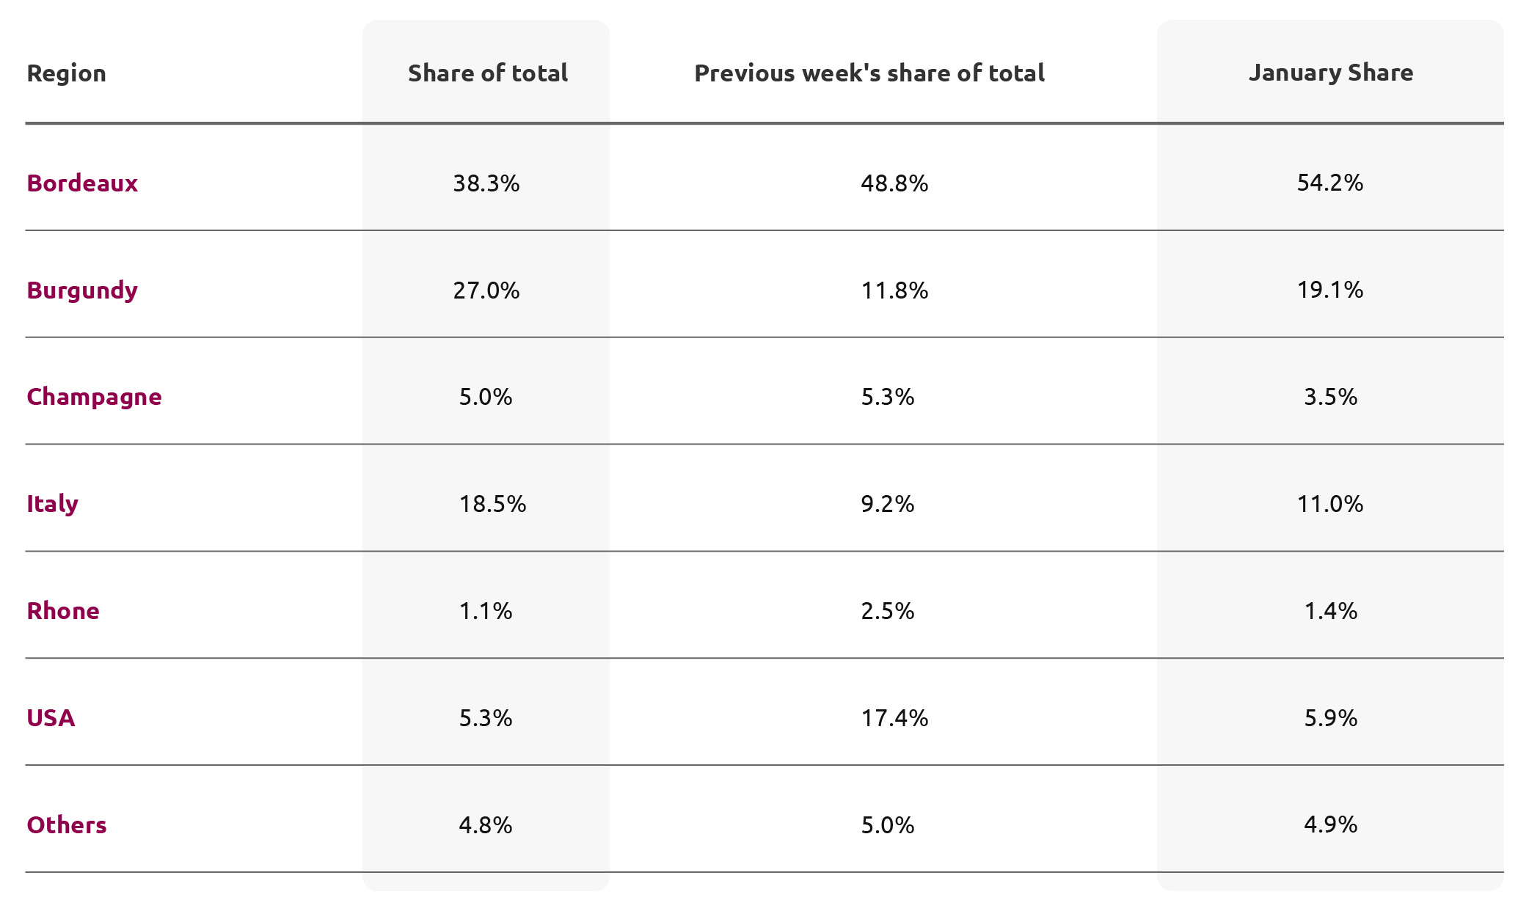Select the Share of total header
The width and height of the screenshot is (1529, 911).
[488, 73]
